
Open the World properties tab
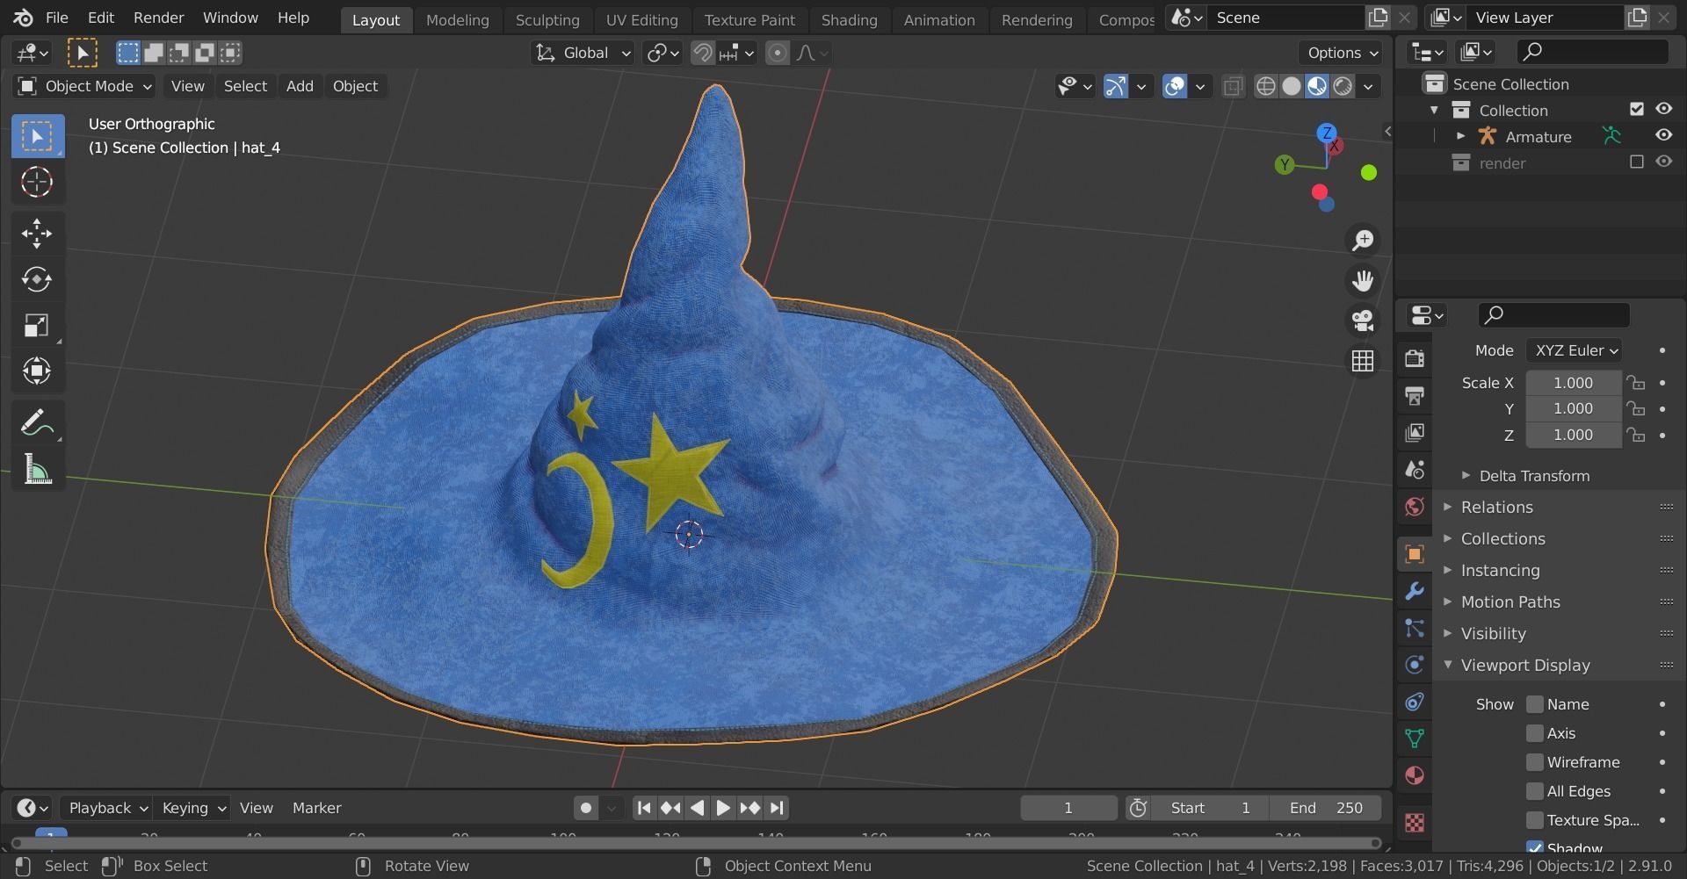tap(1415, 506)
